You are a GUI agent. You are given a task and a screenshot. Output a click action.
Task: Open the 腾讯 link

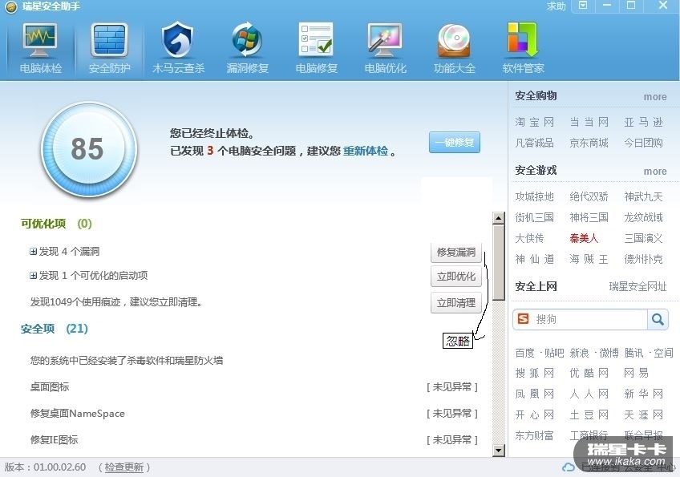click(x=634, y=353)
